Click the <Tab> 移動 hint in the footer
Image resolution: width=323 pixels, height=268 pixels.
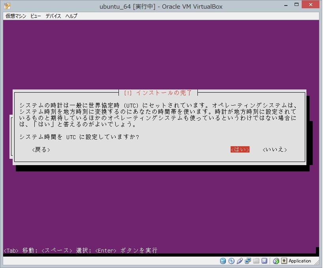21,251
